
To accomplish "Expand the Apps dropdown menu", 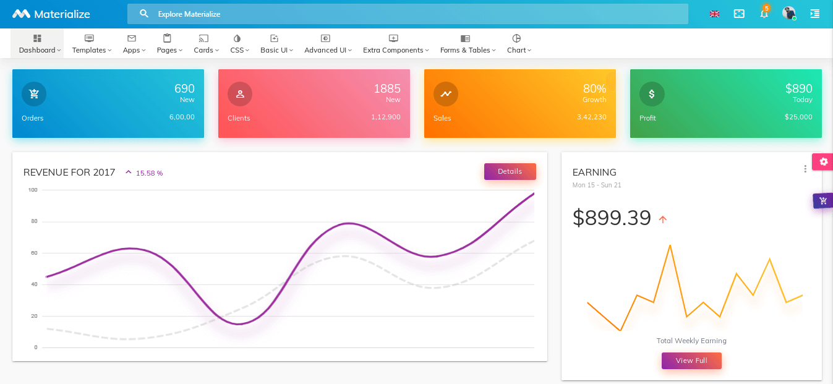I will [143, 51].
